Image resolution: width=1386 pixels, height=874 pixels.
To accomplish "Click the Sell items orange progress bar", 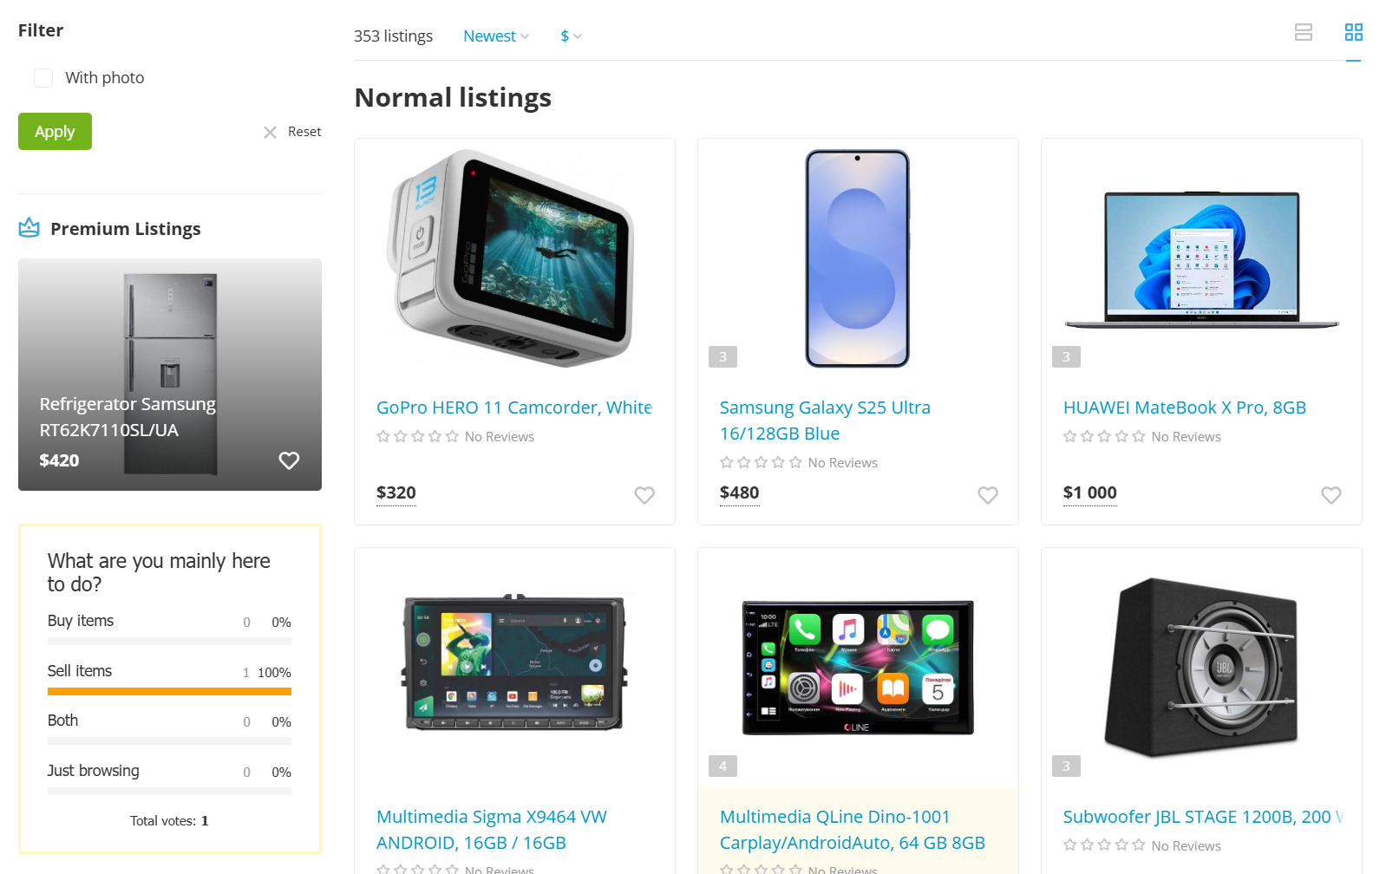I will pyautogui.click(x=169, y=692).
